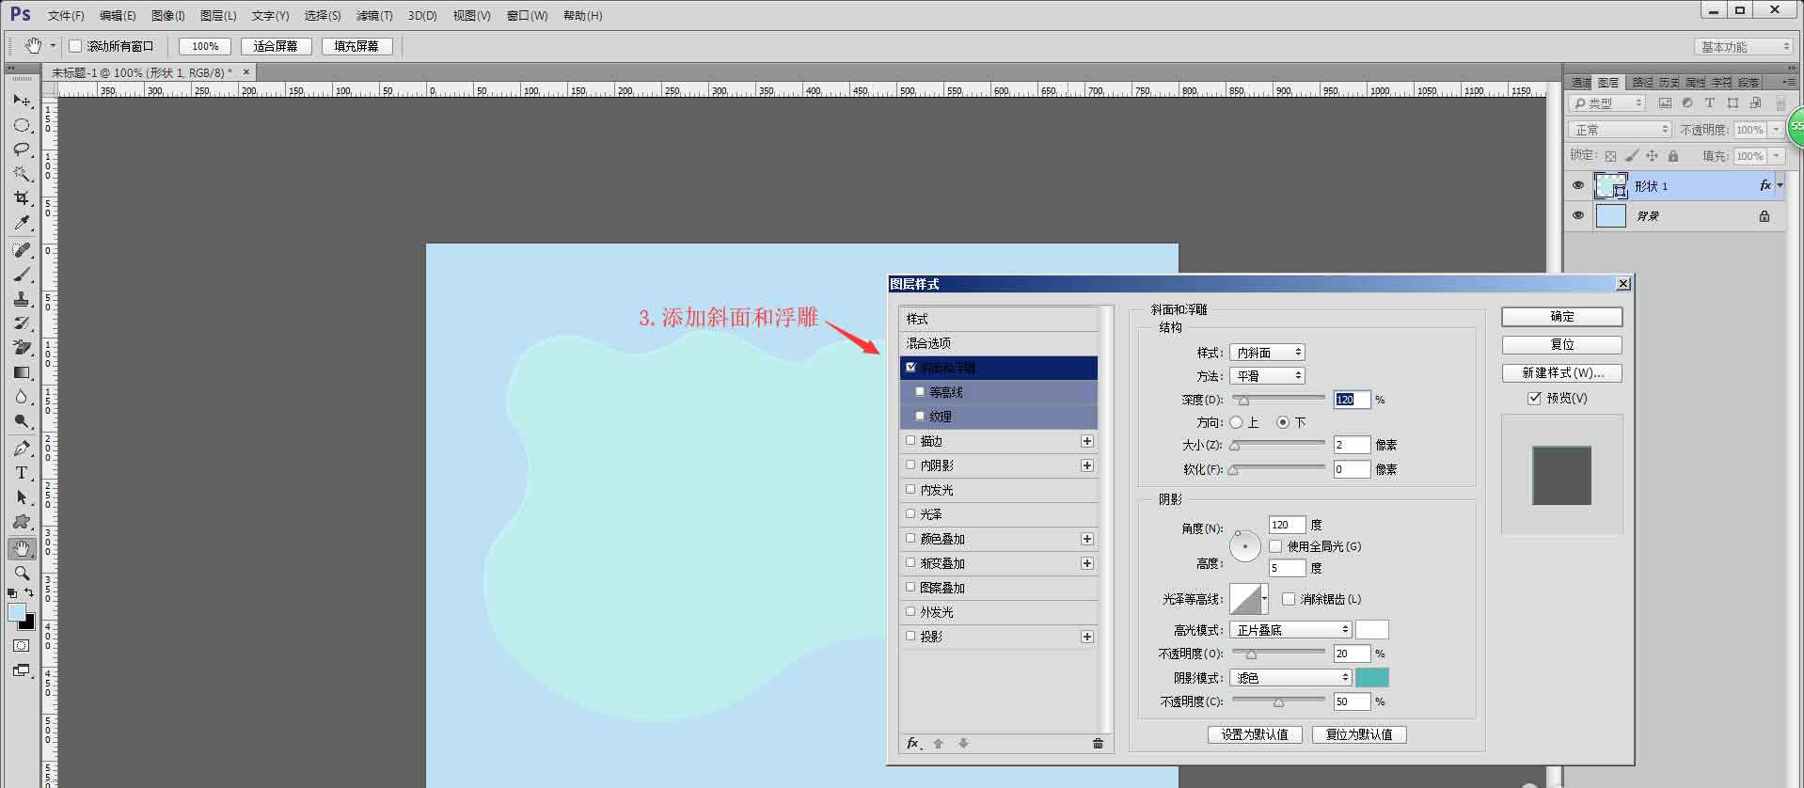
Task: Select the Path Selection tool
Action: point(22,497)
